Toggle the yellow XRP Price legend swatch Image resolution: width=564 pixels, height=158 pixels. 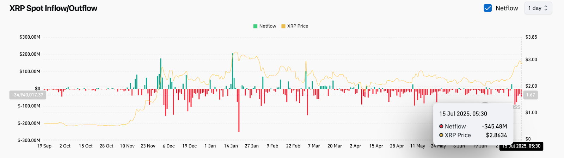[283, 26]
